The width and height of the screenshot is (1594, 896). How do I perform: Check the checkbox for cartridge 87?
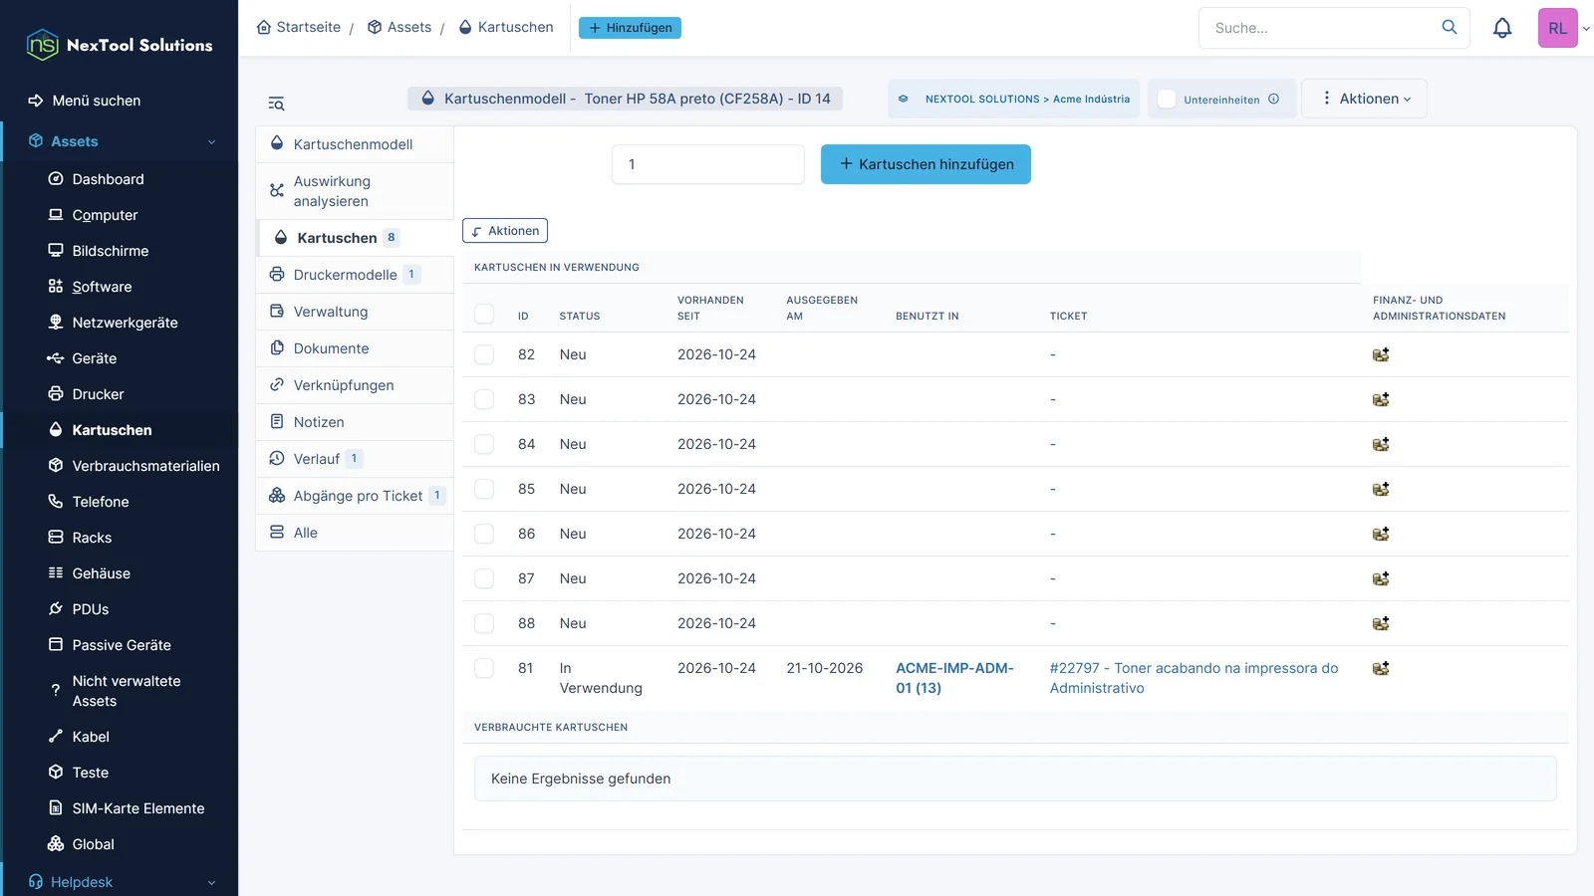(484, 578)
